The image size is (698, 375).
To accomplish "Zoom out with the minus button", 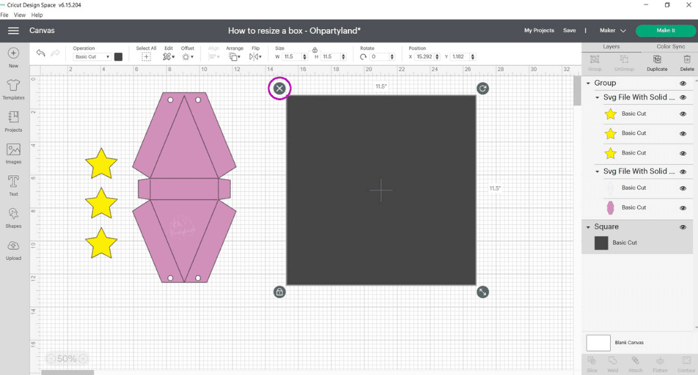I will (51, 359).
